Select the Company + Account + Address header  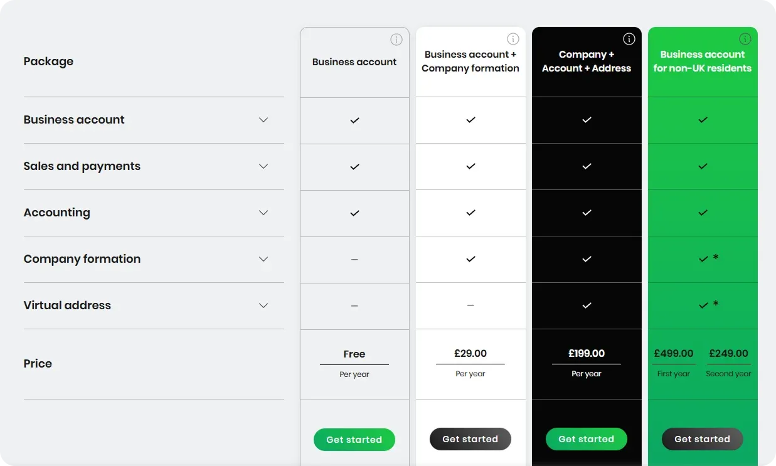(587, 61)
